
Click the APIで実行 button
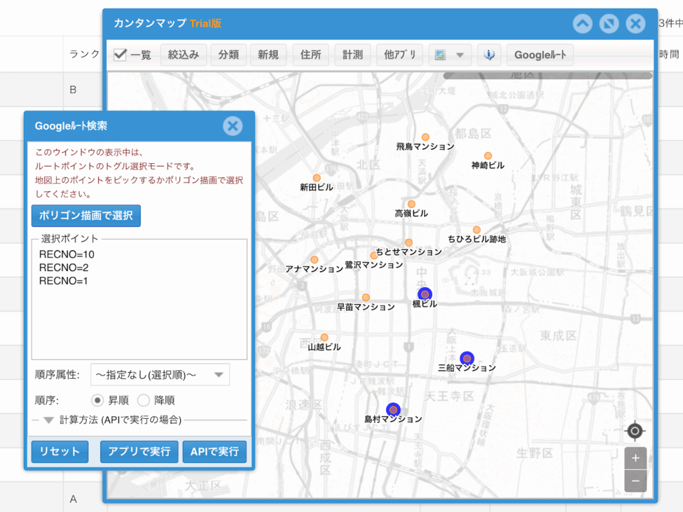pyautogui.click(x=214, y=451)
